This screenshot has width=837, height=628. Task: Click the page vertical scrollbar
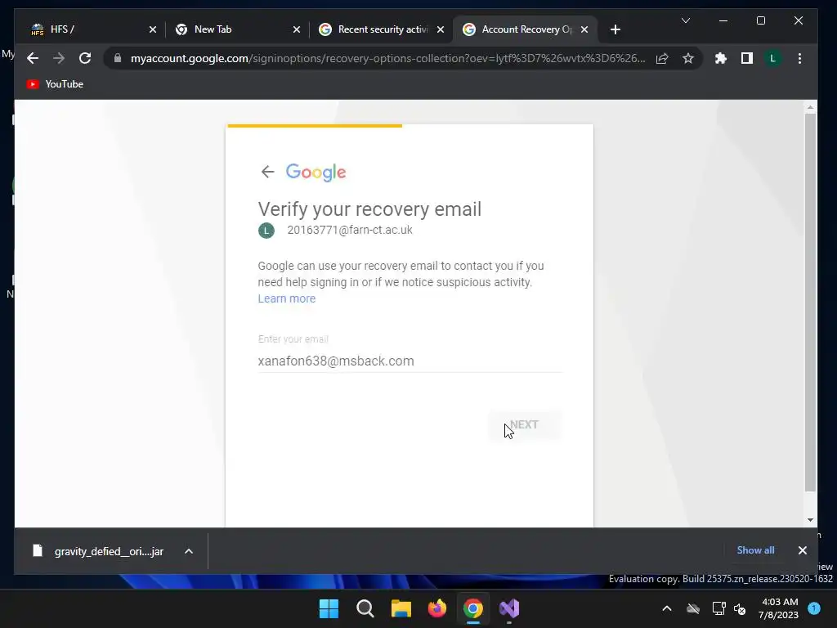[810, 302]
